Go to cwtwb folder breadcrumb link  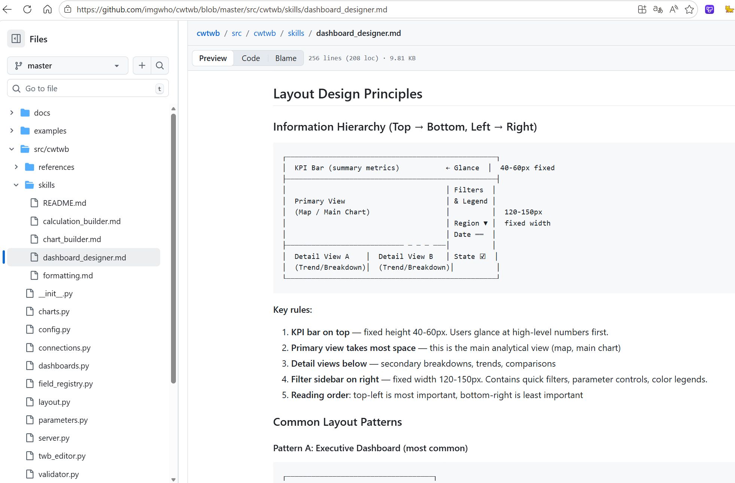(x=265, y=33)
